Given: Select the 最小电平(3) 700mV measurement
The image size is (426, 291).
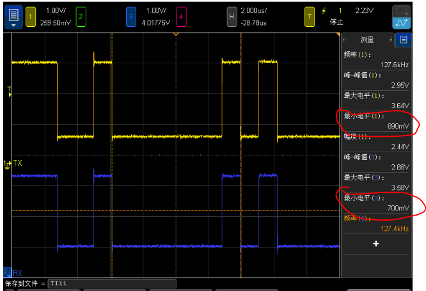Looking at the screenshot, I should pyautogui.click(x=376, y=203).
